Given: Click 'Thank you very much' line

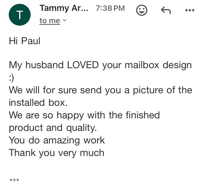Looking at the screenshot, I should click(x=57, y=152).
